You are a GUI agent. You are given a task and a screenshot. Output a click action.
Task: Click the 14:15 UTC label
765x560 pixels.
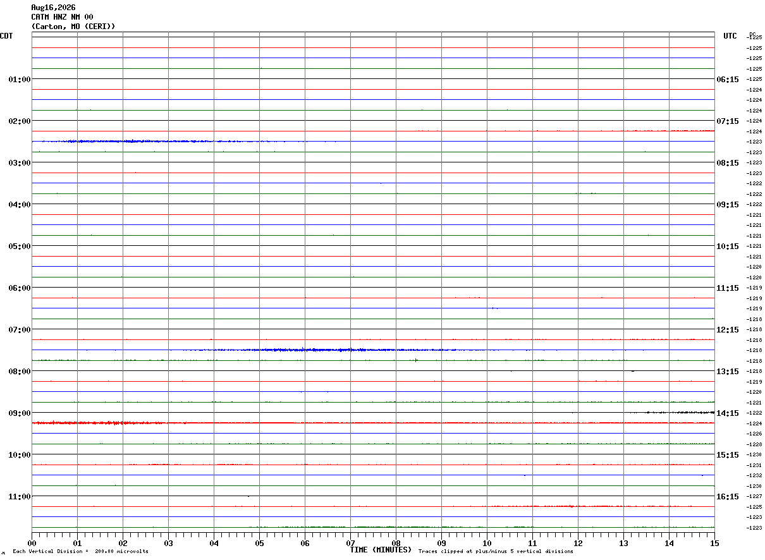(728, 413)
